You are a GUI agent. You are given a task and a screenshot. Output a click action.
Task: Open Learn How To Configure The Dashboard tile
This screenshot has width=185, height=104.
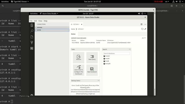point(79,70)
